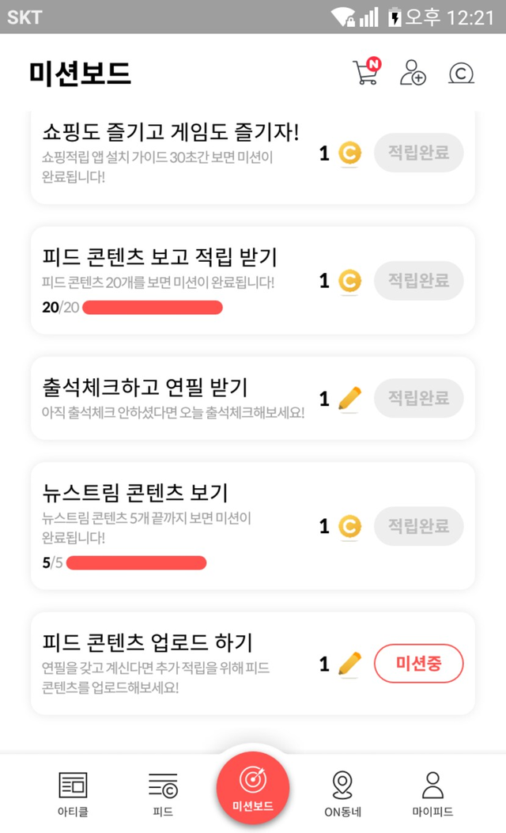Select the 미션보드 center tab
506x833 pixels.
point(253,789)
